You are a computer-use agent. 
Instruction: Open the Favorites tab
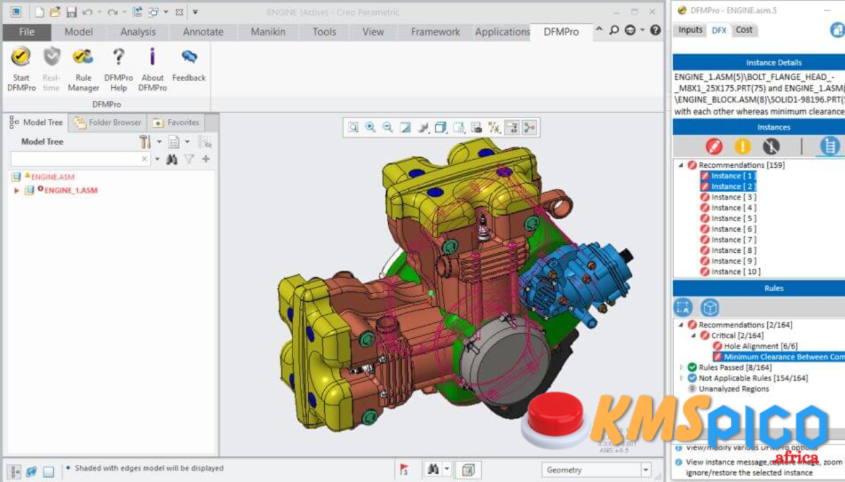[x=176, y=122]
